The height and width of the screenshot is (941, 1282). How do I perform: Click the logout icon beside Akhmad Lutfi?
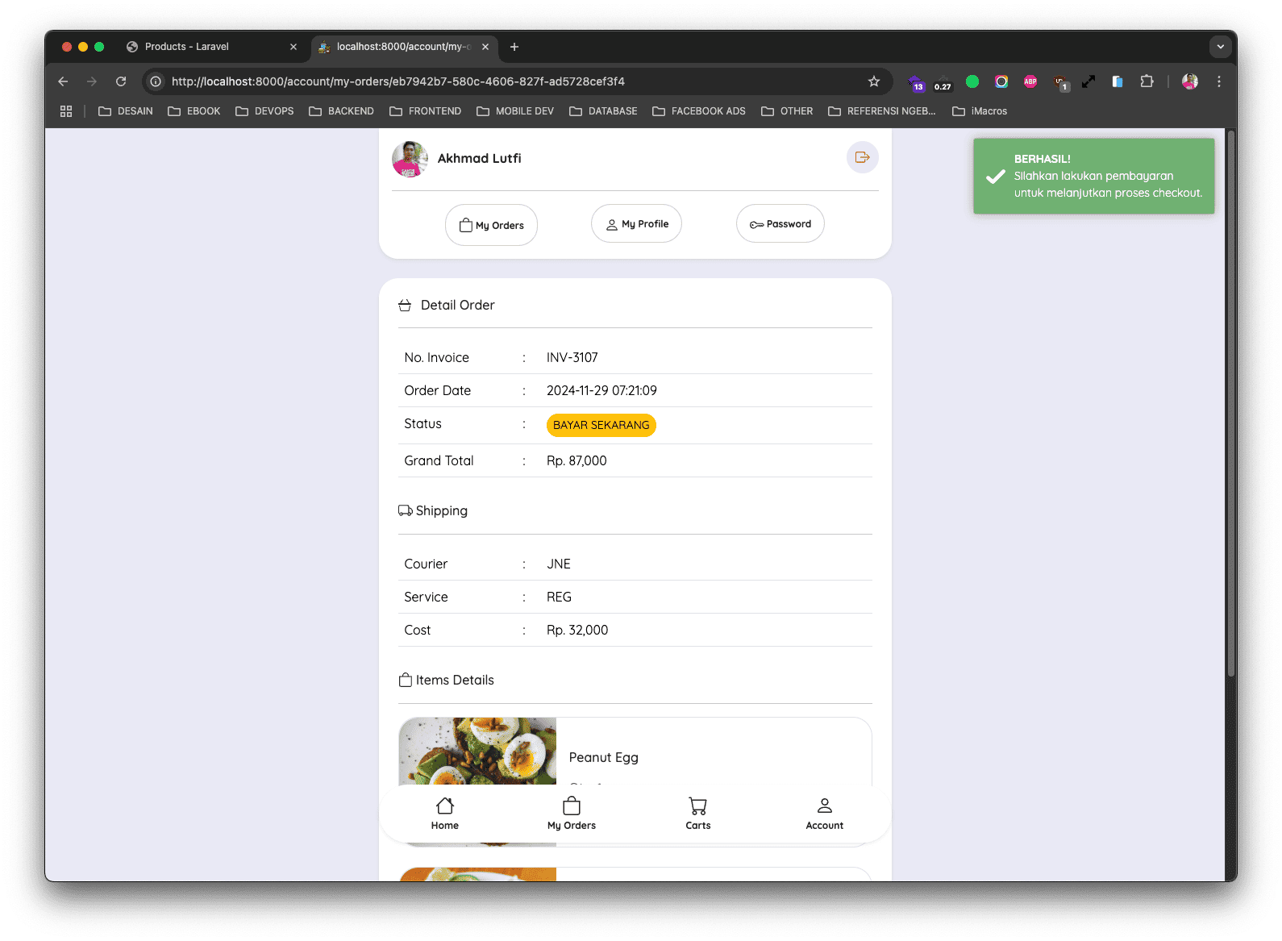(862, 157)
